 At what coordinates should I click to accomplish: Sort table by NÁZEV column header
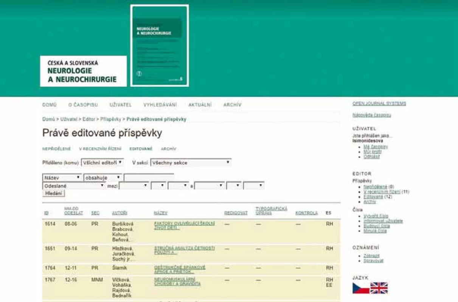pyautogui.click(x=160, y=213)
